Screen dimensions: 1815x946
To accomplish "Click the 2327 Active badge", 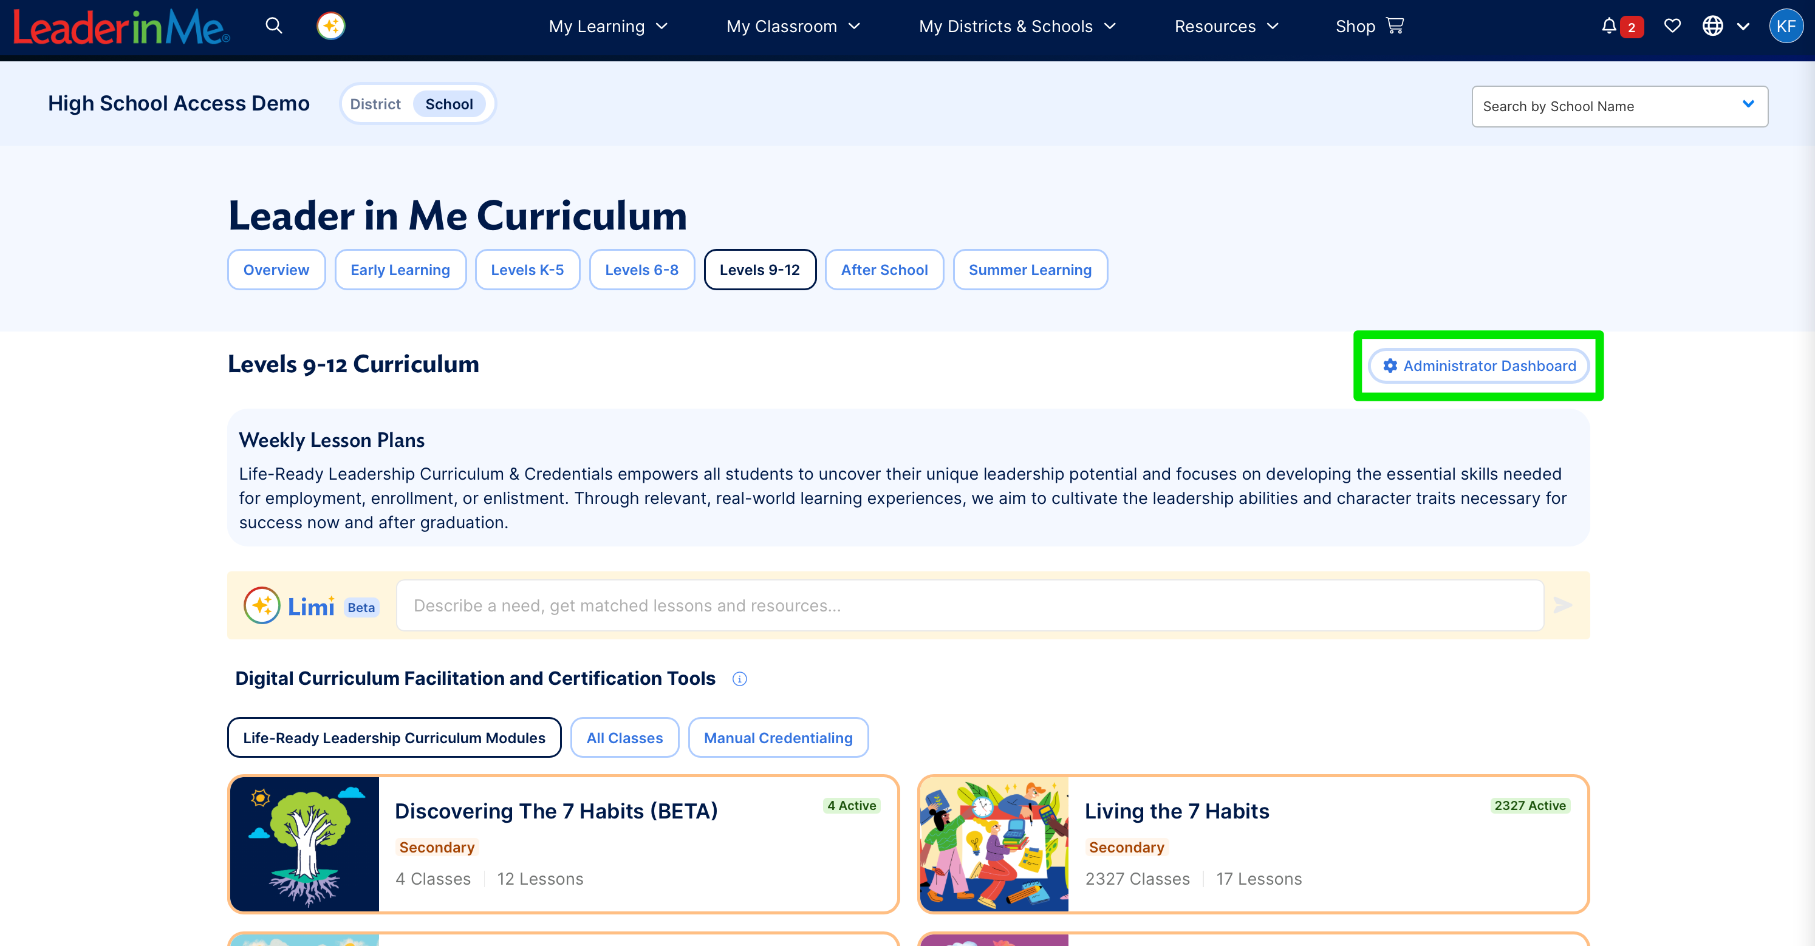I will [1530, 805].
